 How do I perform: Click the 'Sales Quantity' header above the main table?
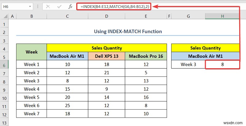pos(107,48)
